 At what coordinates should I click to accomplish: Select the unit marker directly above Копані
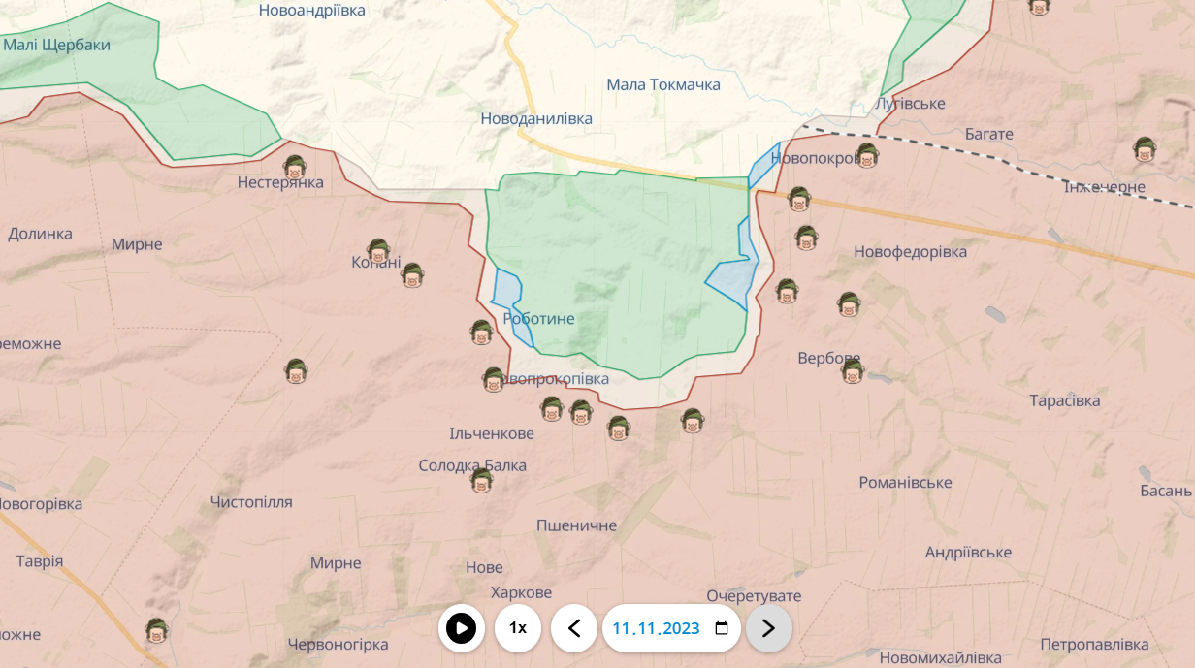pos(377,251)
